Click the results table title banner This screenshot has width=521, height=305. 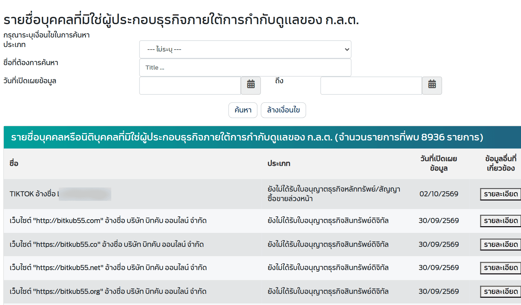pos(262,137)
